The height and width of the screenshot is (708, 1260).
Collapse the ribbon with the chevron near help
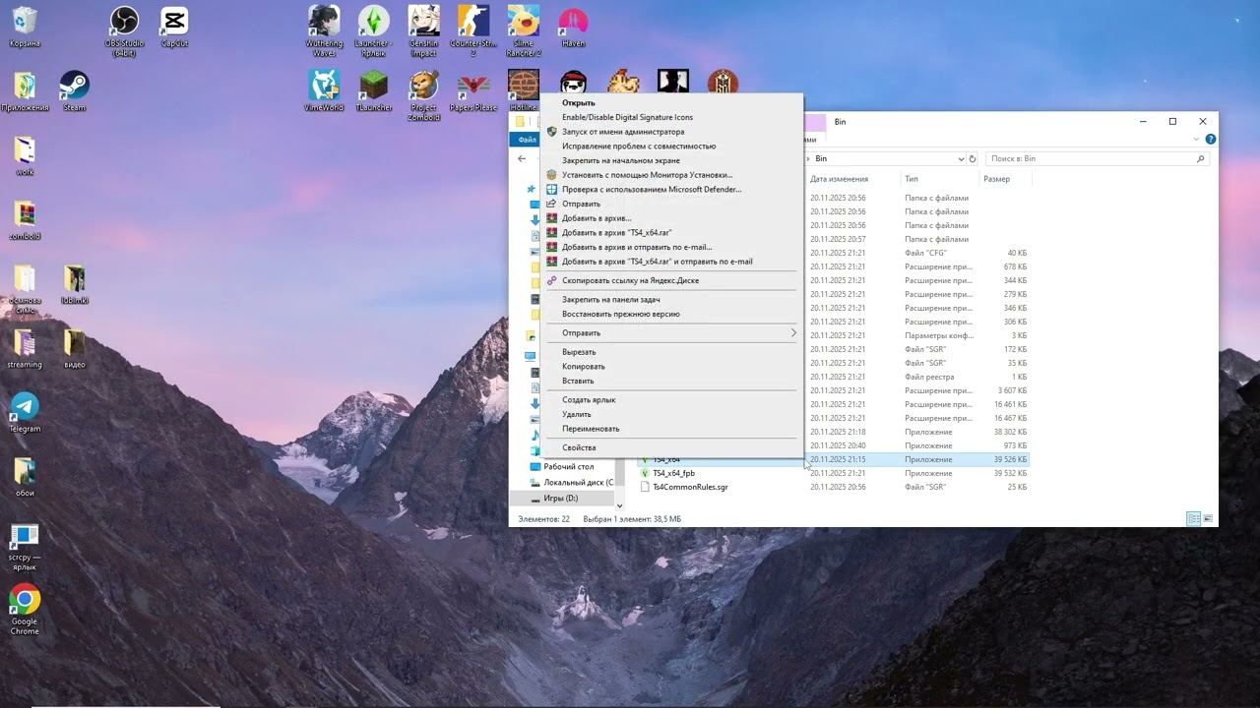[x=1198, y=140]
